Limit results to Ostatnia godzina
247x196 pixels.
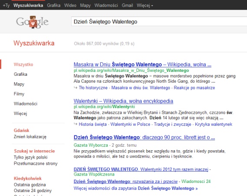(x=30, y=185)
